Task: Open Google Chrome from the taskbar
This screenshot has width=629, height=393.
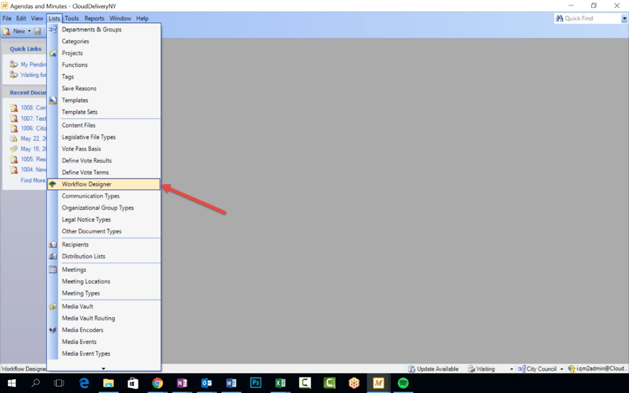Action: [x=157, y=384]
